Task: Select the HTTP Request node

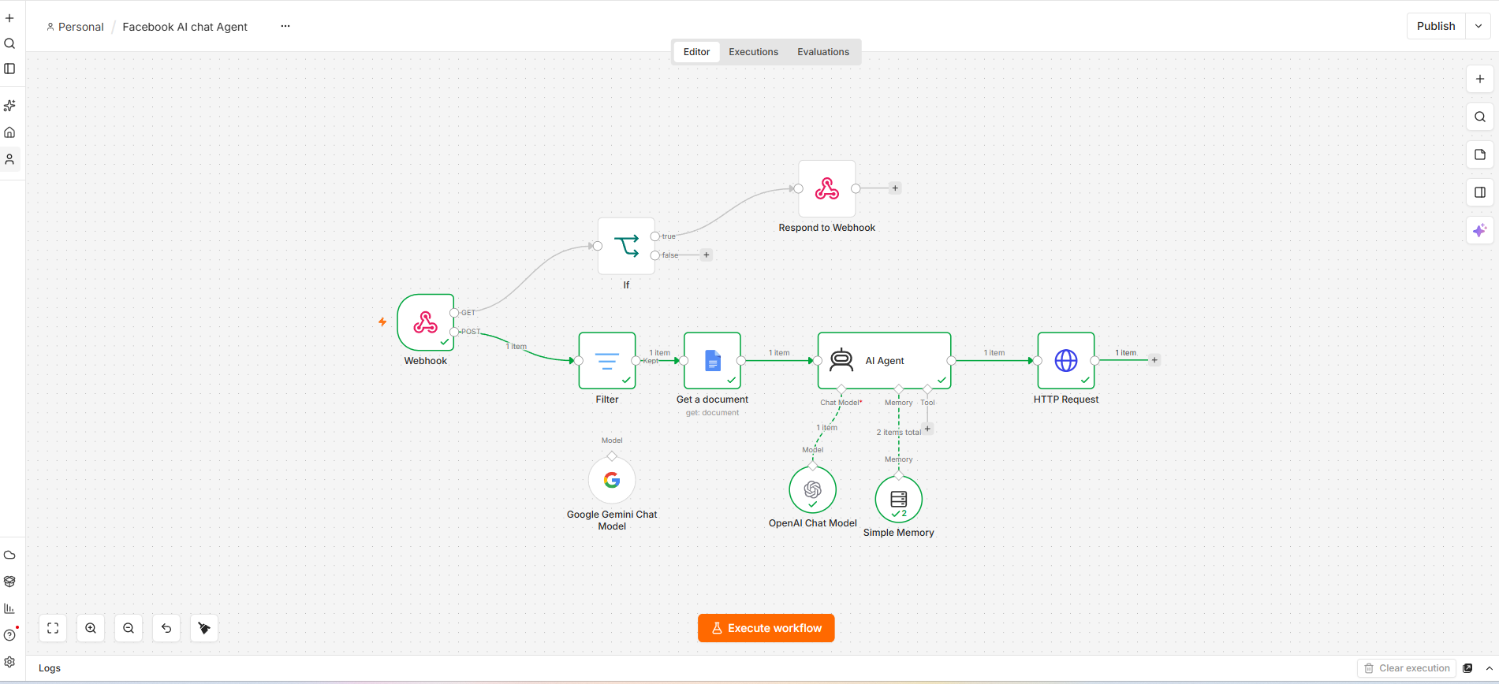Action: click(1066, 360)
